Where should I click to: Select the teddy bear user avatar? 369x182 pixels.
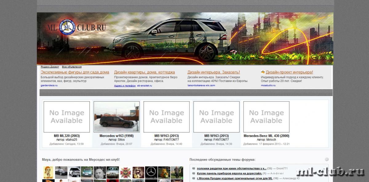pos(164,172)
